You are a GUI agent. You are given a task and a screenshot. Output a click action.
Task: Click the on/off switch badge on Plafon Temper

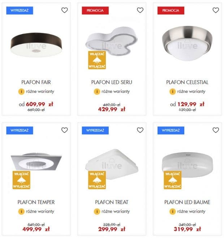pyautogui.click(x=21, y=180)
